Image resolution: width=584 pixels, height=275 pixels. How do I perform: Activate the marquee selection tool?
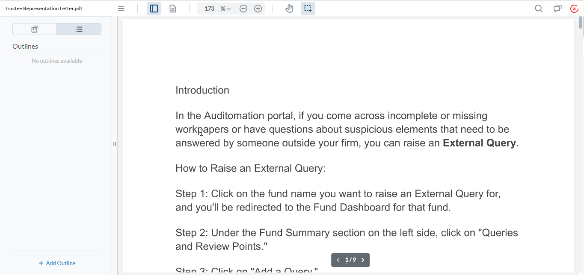[x=308, y=9]
